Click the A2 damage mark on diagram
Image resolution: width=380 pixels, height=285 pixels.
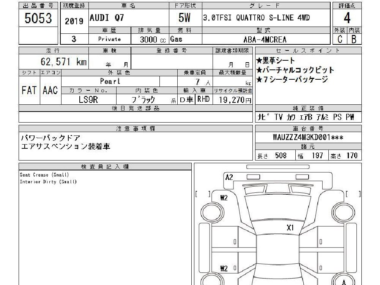[x=229, y=177]
